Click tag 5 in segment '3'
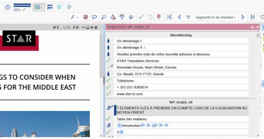 coord(121,132)
